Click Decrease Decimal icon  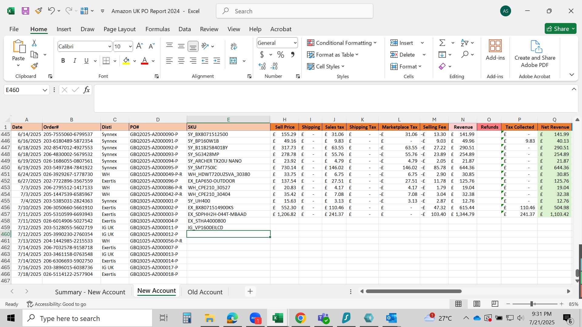tap(274, 66)
